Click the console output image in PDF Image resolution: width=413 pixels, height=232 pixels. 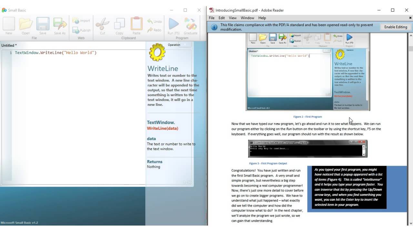[307, 149]
